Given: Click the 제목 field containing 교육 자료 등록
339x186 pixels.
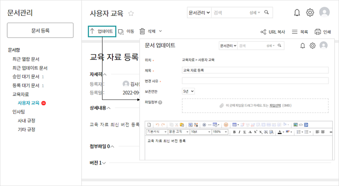Looking at the screenshot, I should pyautogui.click(x=255, y=70).
